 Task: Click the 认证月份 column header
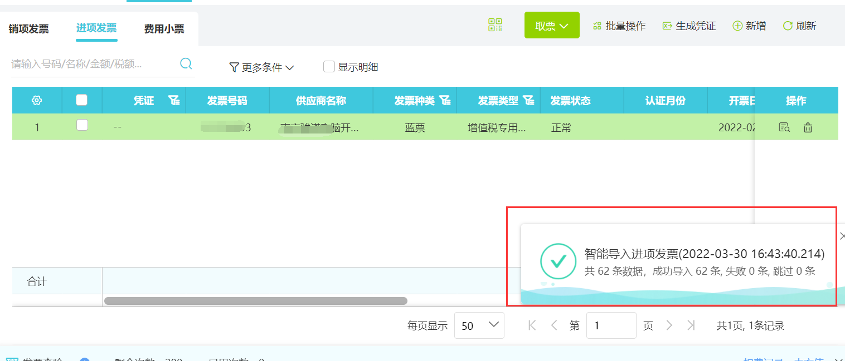(666, 101)
